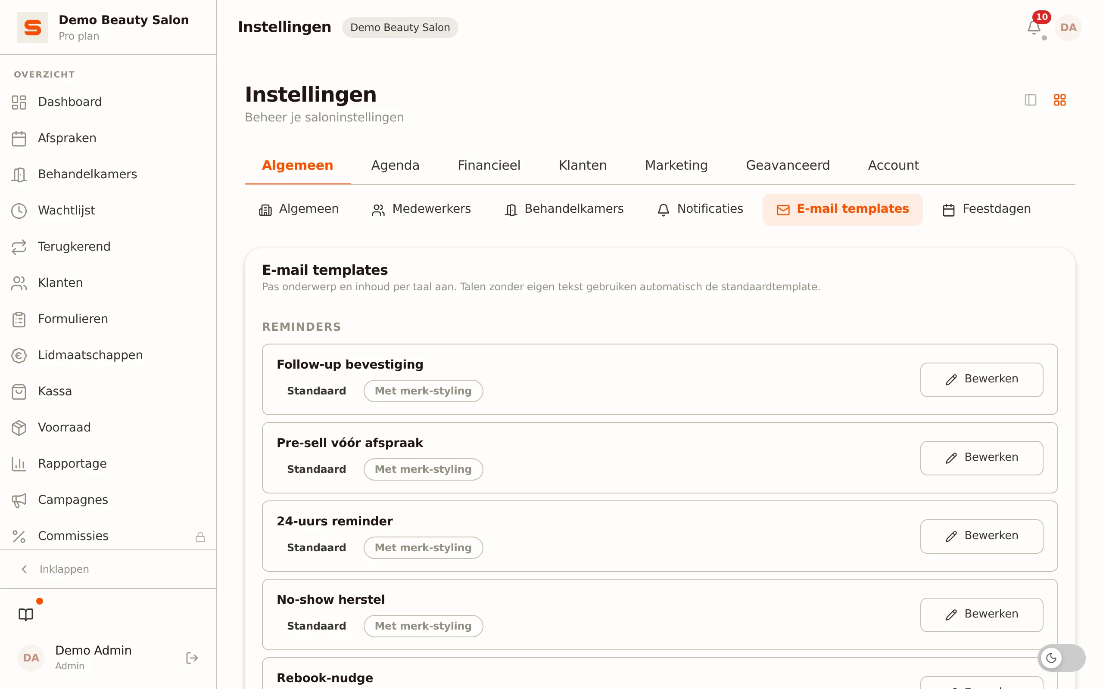1103x689 pixels.
Task: Click Standaard badge on 24-uurs reminder
Action: click(x=316, y=548)
